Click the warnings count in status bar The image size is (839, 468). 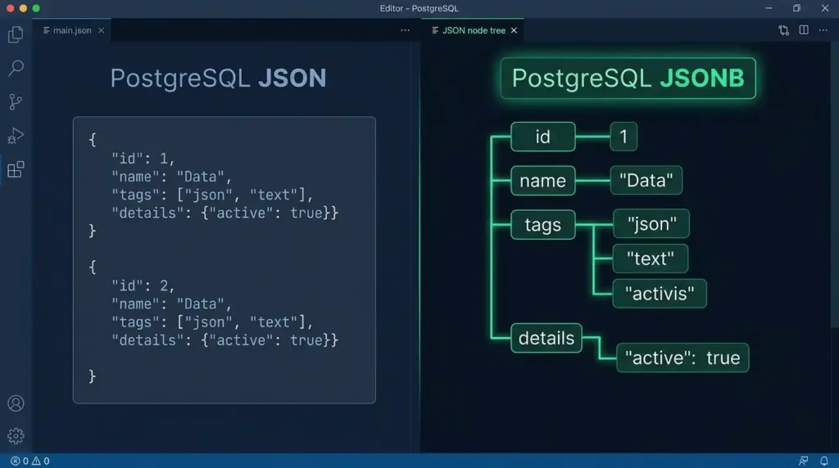(41, 461)
